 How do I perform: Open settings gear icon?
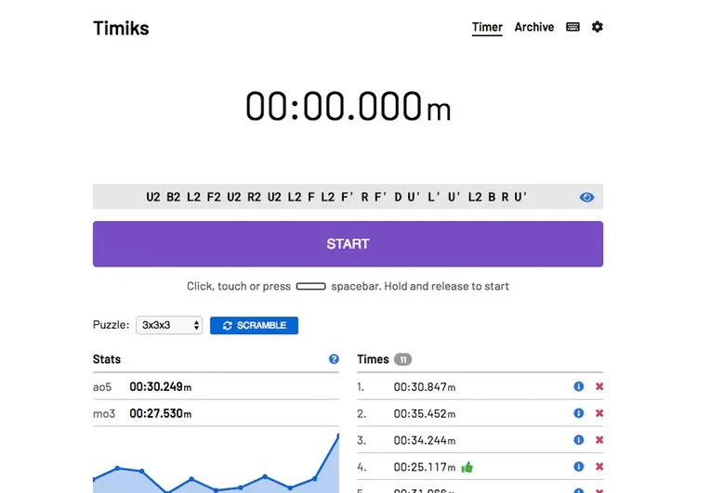[598, 27]
